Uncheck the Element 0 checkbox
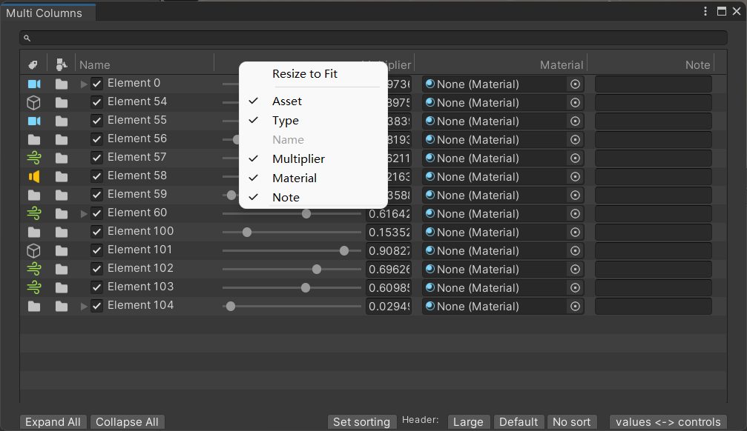Image resolution: width=747 pixels, height=431 pixels. pos(96,84)
